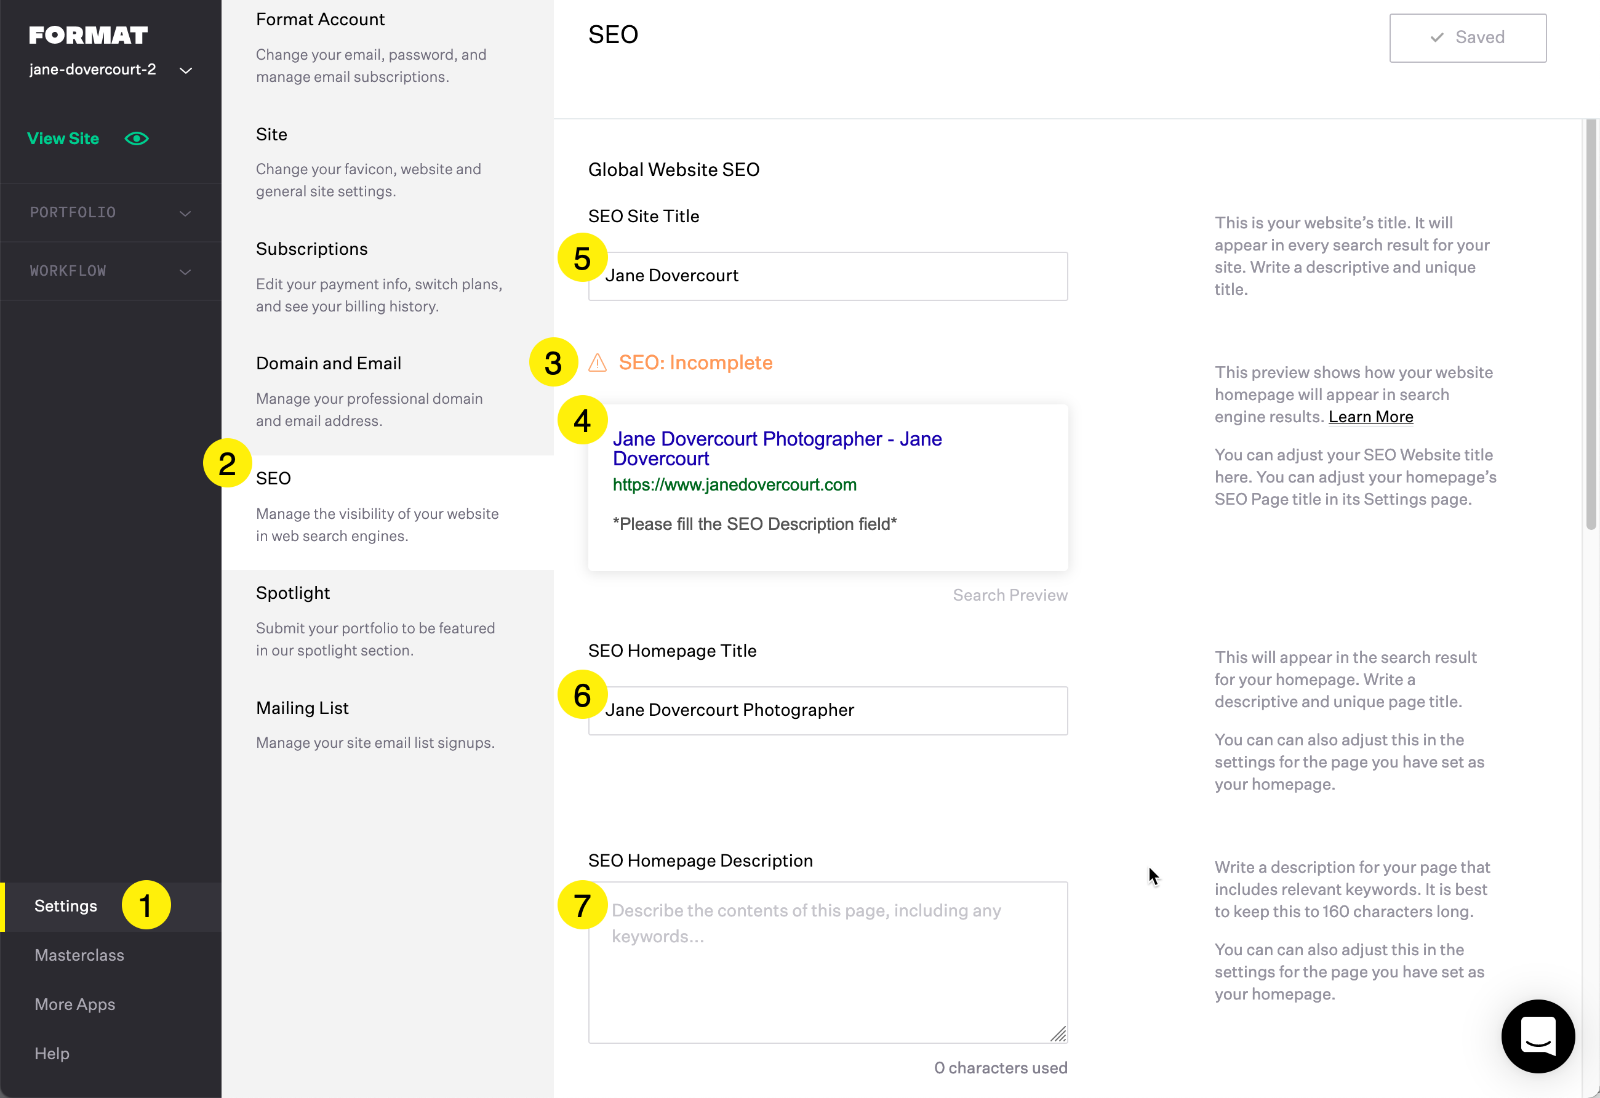
Task: Open the Spotlight settings section
Action: [x=292, y=592]
